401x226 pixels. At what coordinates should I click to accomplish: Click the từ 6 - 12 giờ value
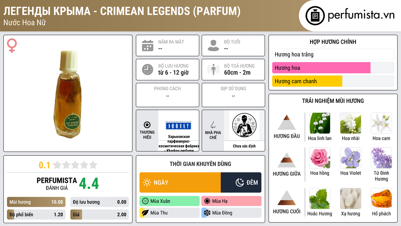click(173, 73)
